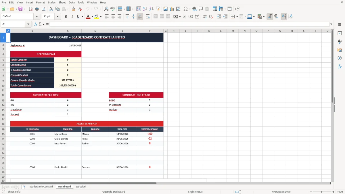Switch to Scadenzario Contratti sheet tab
345x194 pixels.
tap(41, 187)
